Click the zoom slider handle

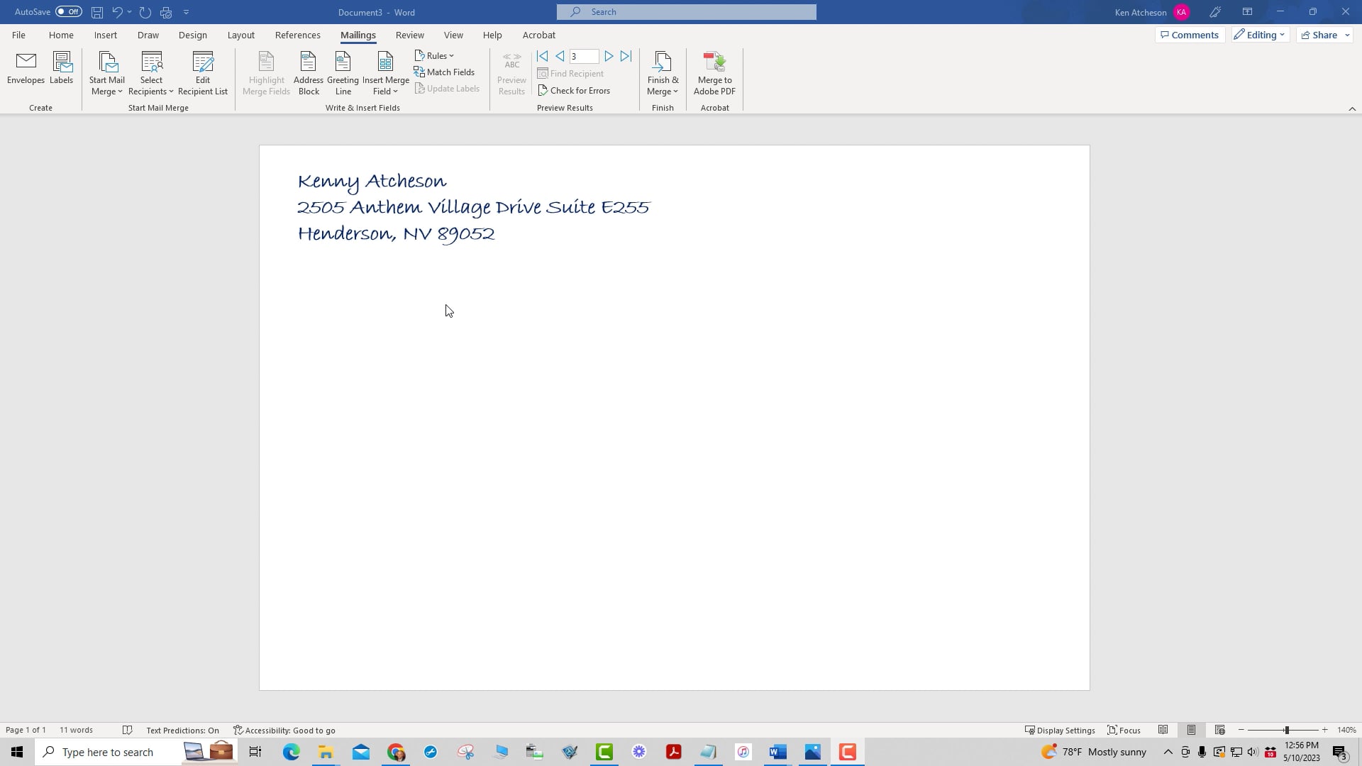pos(1286,730)
